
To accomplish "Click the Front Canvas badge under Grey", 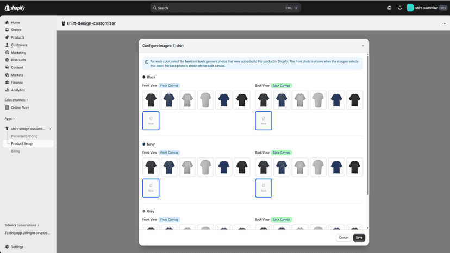I will (x=169, y=220).
